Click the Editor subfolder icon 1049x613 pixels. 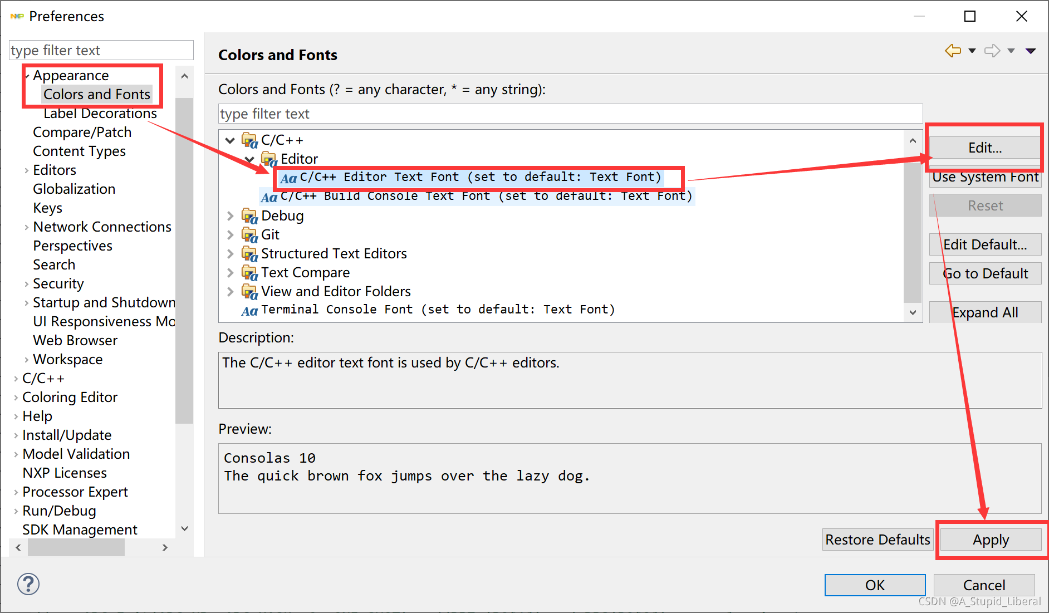(x=269, y=159)
